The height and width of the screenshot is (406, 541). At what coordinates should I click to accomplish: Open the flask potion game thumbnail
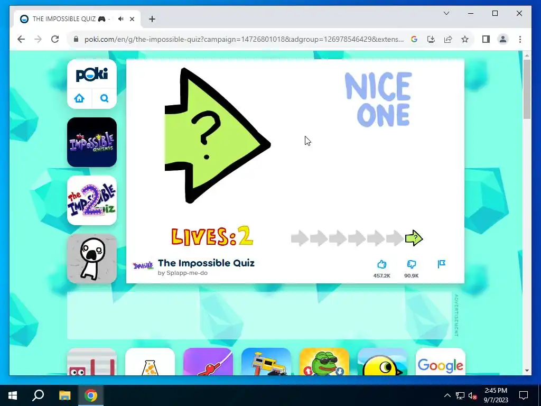point(150,362)
